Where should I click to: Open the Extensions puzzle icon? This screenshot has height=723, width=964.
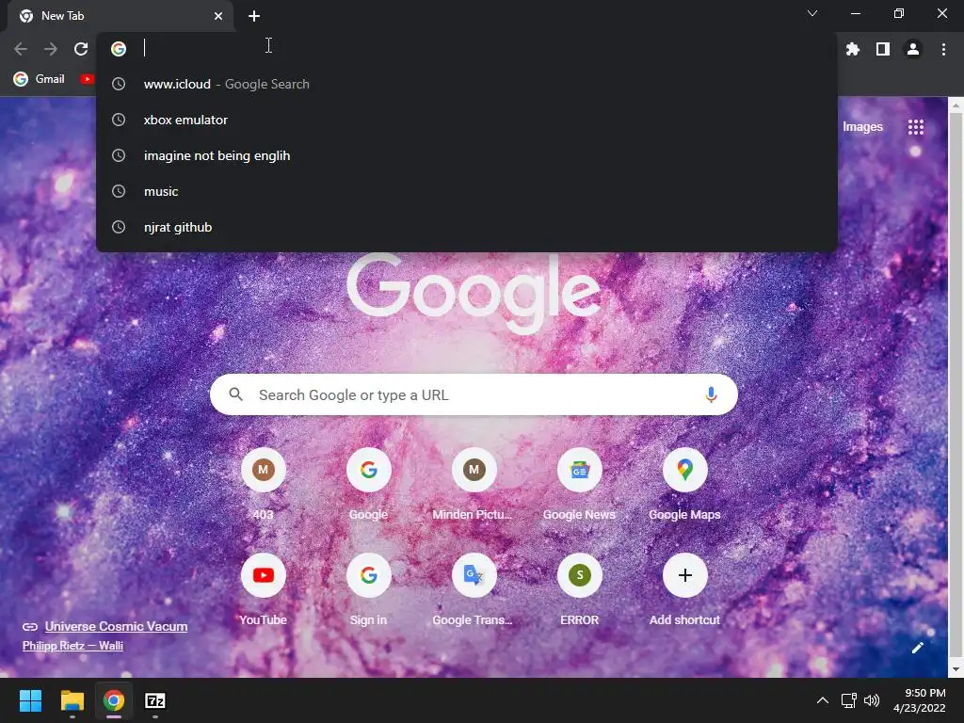click(x=852, y=49)
